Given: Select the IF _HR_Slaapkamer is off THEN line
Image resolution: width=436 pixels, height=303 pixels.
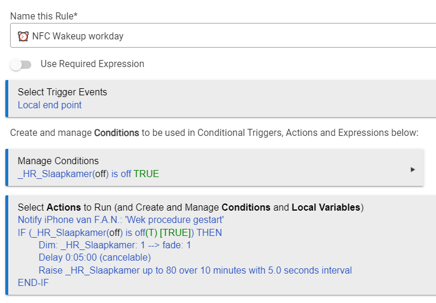Looking at the screenshot, I should click(120, 232).
